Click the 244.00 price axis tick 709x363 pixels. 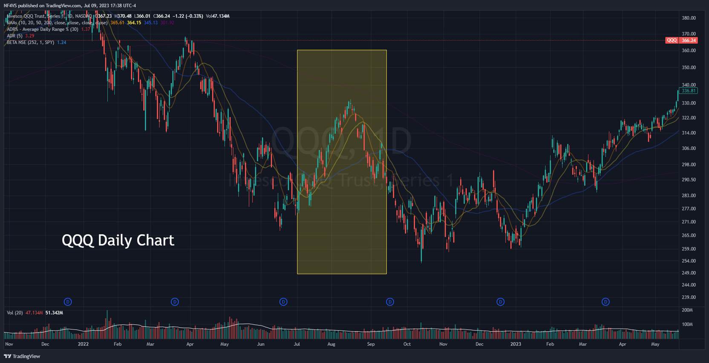[689, 285]
